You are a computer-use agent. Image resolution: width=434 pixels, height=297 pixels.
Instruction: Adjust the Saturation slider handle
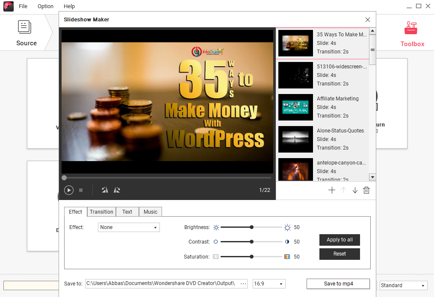[x=251, y=257]
